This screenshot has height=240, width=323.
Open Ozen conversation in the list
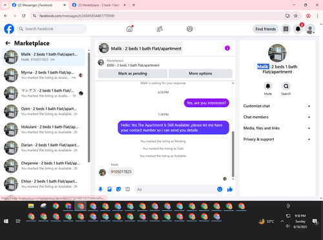(x=43, y=112)
